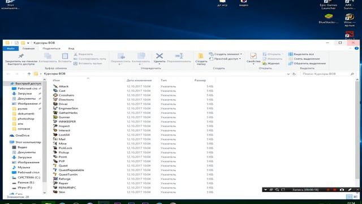Click Обратить выделение in the ribbon
Viewport: 362px width, 204px height.
point(307,63)
